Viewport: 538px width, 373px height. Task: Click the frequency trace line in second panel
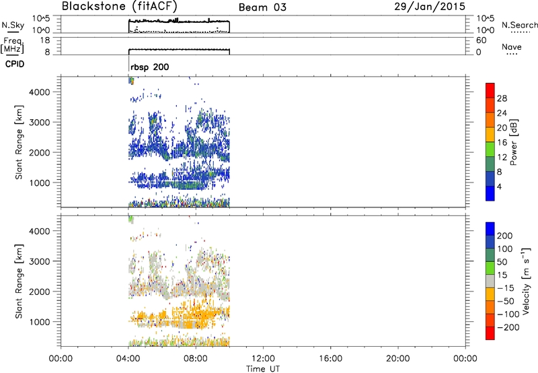(179, 49)
